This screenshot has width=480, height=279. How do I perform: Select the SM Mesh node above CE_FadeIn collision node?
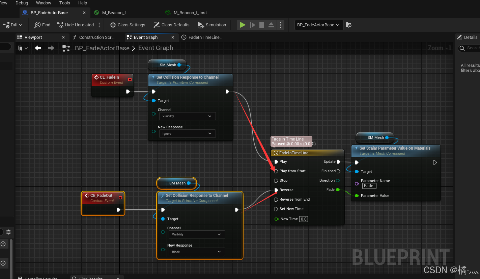(167, 65)
